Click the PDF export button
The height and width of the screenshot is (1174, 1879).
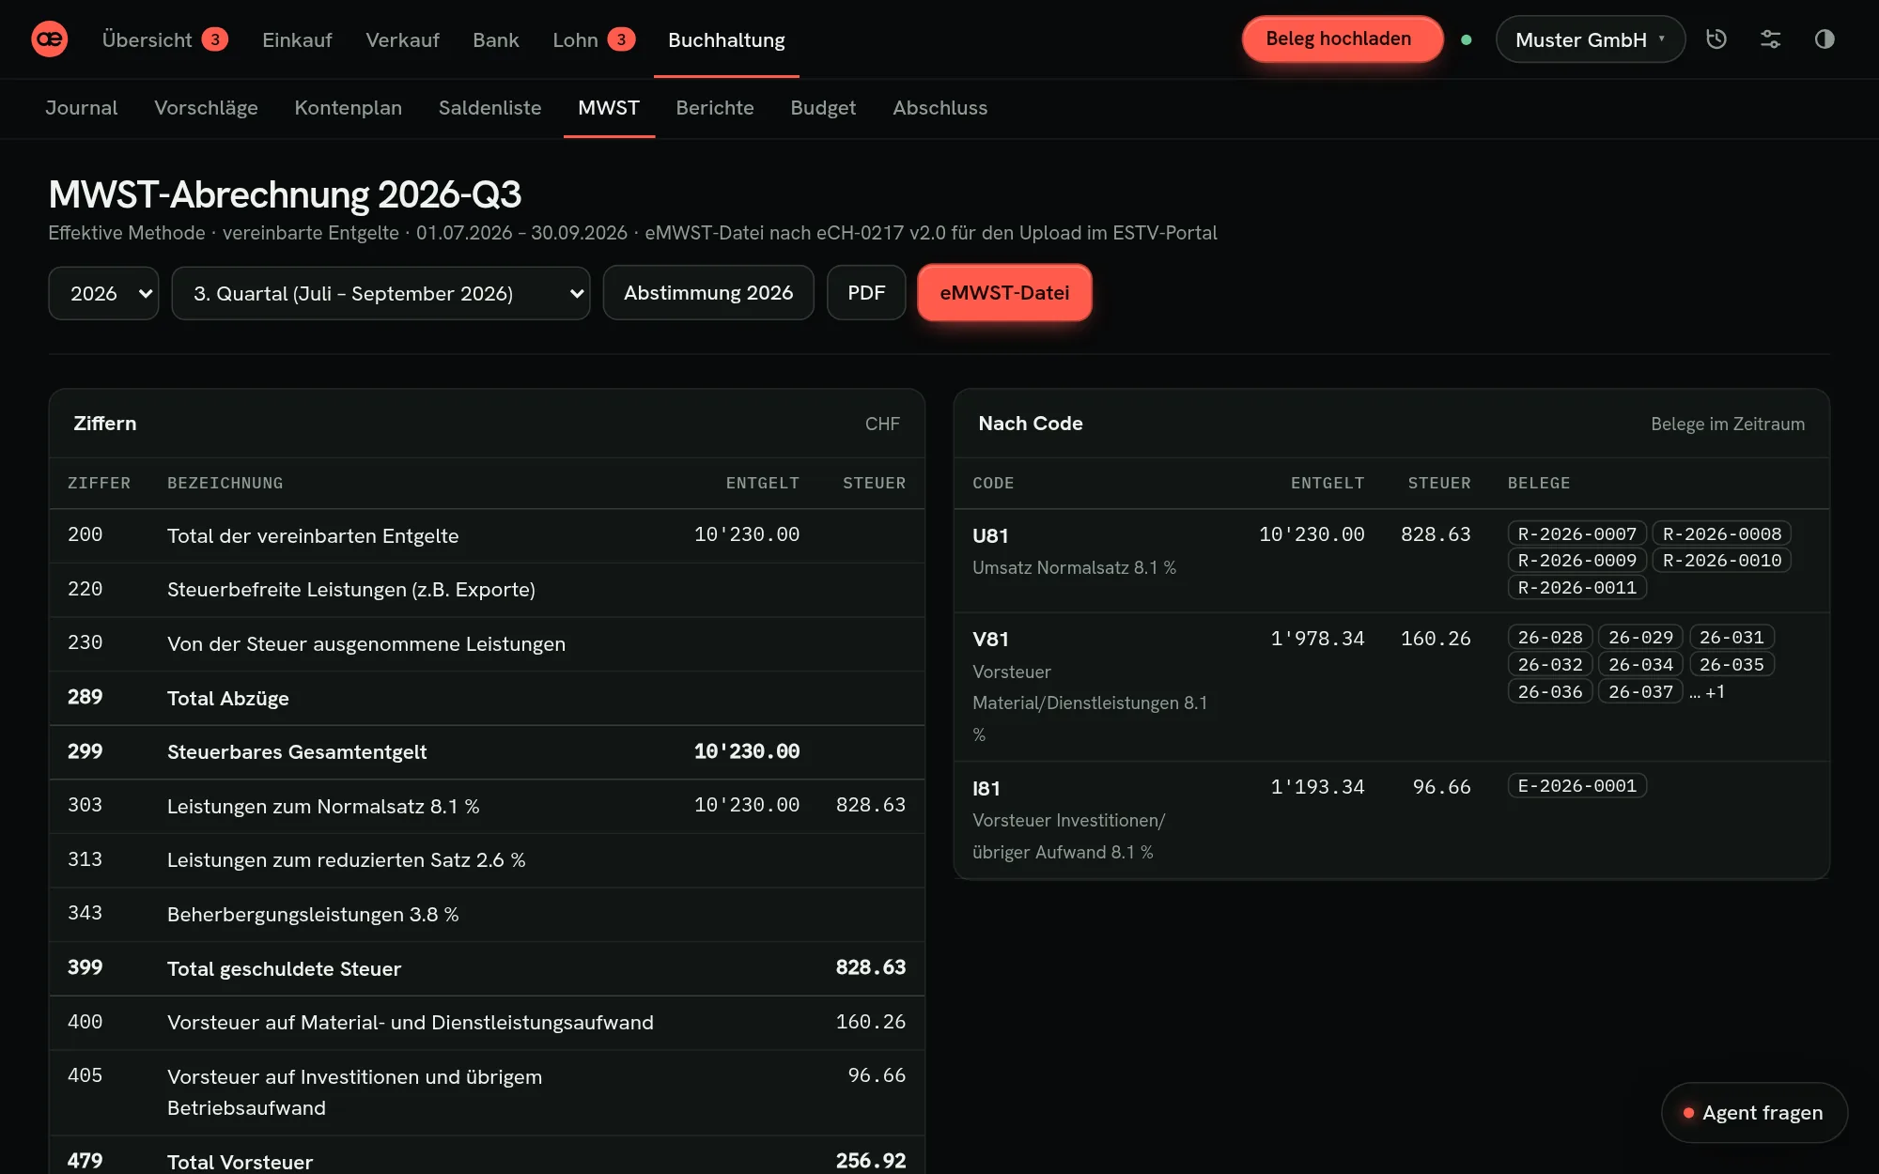coord(866,293)
